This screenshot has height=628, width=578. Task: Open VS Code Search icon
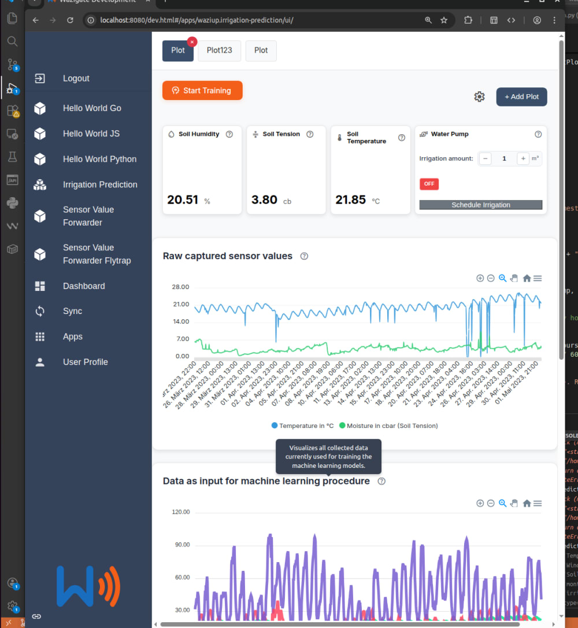tap(12, 41)
